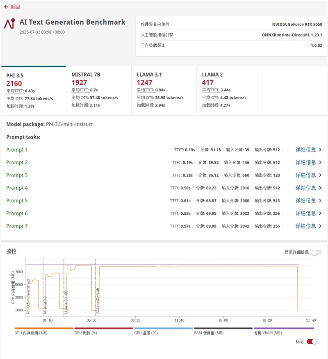Click the workload version 1.0.82
The width and height of the screenshot is (328, 359).
tap(317, 45)
